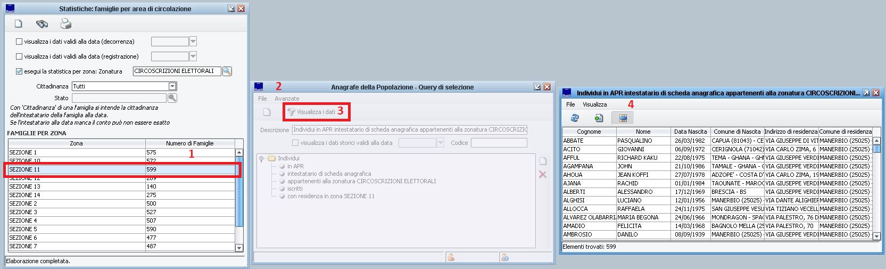The width and height of the screenshot is (886, 269).
Task: Click the 'Visualizza i dati' button
Action: click(311, 112)
